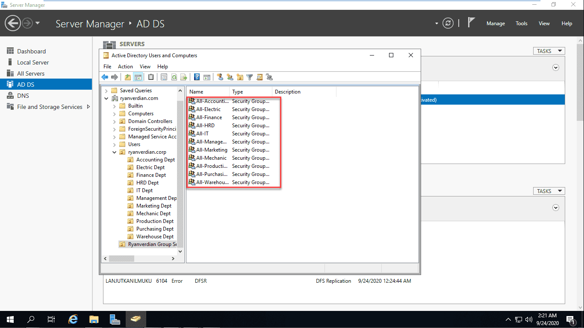The width and height of the screenshot is (584, 328).
Task: Open the Server Manager notifications flag
Action: tap(471, 23)
